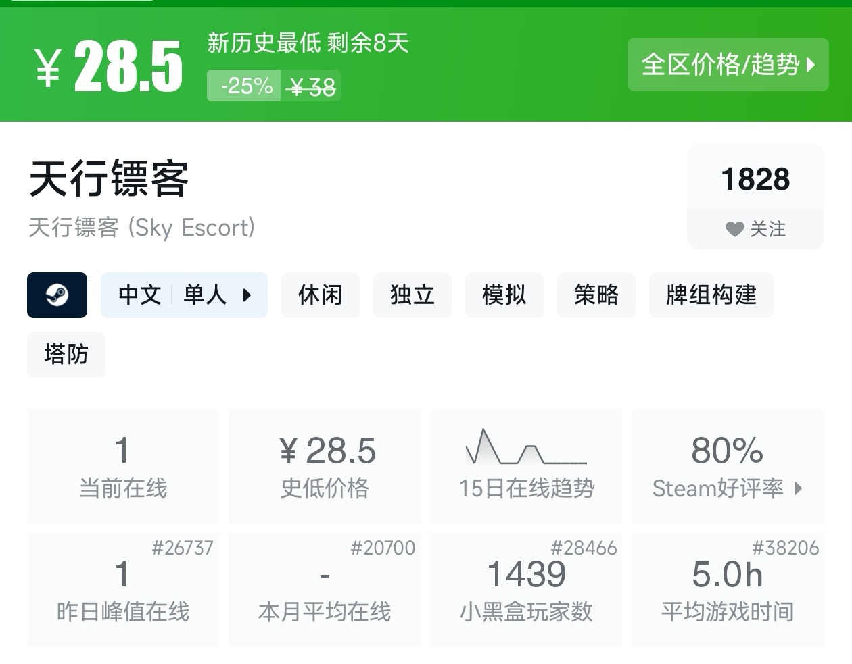This screenshot has width=852, height=664.
Task: Open the Steam platform icon
Action: click(57, 295)
